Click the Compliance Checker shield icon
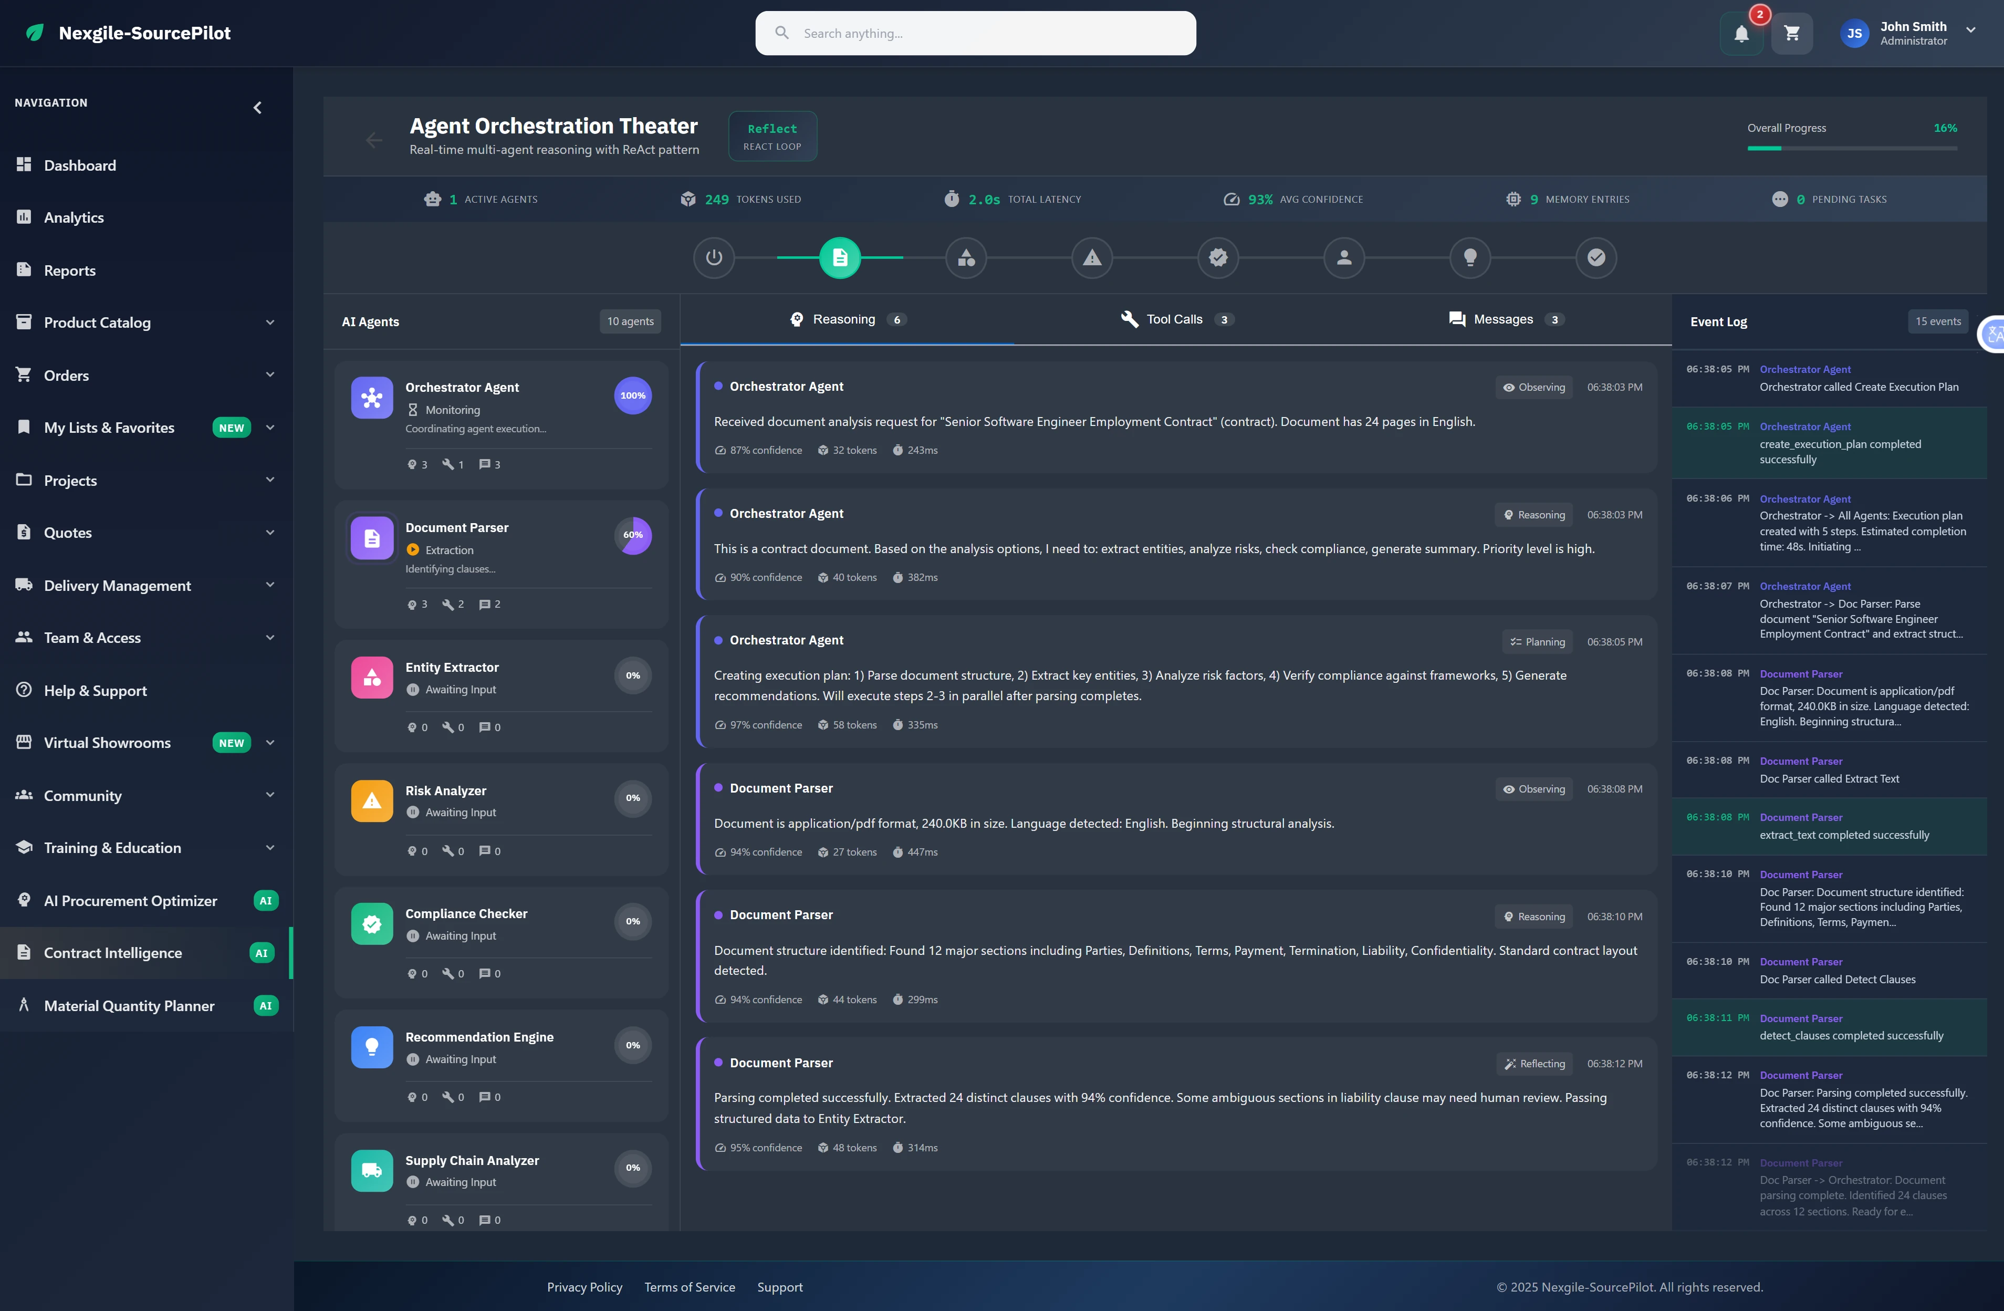Viewport: 2004px width, 1311px height. coord(371,923)
